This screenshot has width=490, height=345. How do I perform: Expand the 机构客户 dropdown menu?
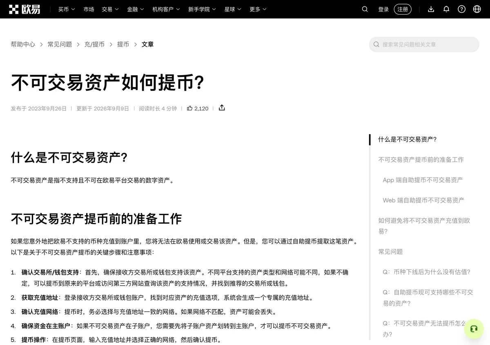(x=166, y=9)
